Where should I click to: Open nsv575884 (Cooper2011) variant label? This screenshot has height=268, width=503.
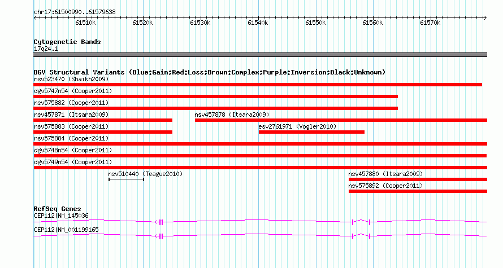(x=71, y=138)
